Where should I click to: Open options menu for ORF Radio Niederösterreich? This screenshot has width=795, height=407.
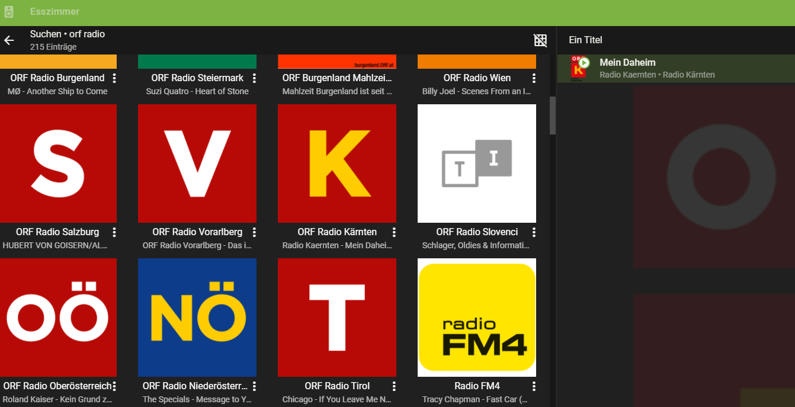tap(254, 386)
